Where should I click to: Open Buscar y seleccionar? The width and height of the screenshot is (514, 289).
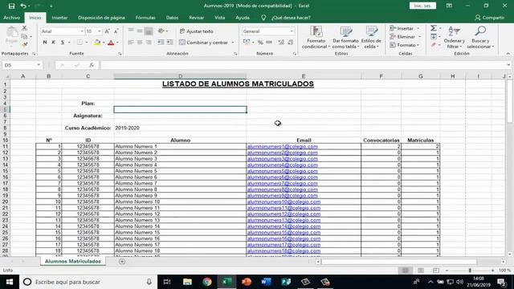[480, 38]
